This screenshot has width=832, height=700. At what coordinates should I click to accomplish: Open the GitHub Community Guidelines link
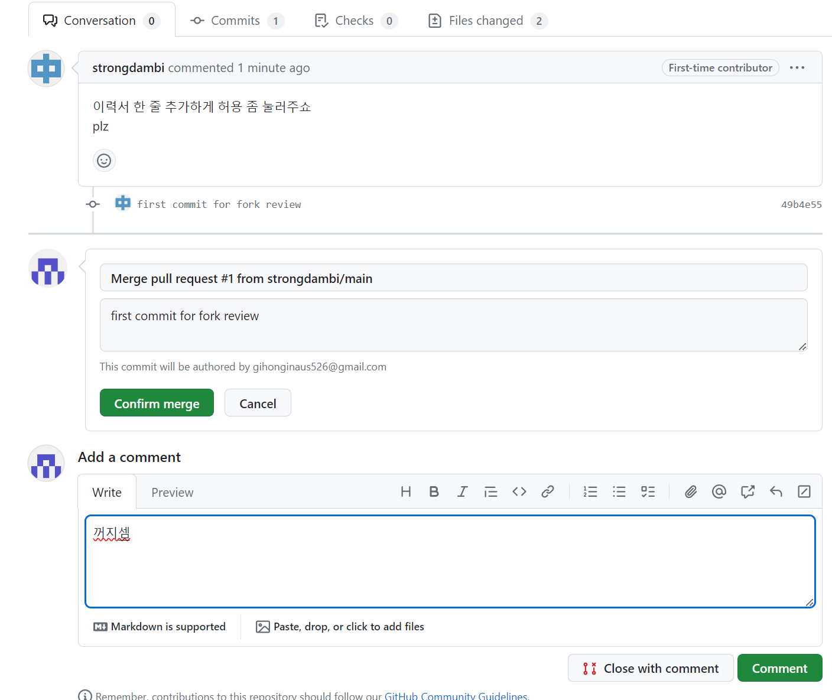[x=456, y=695]
